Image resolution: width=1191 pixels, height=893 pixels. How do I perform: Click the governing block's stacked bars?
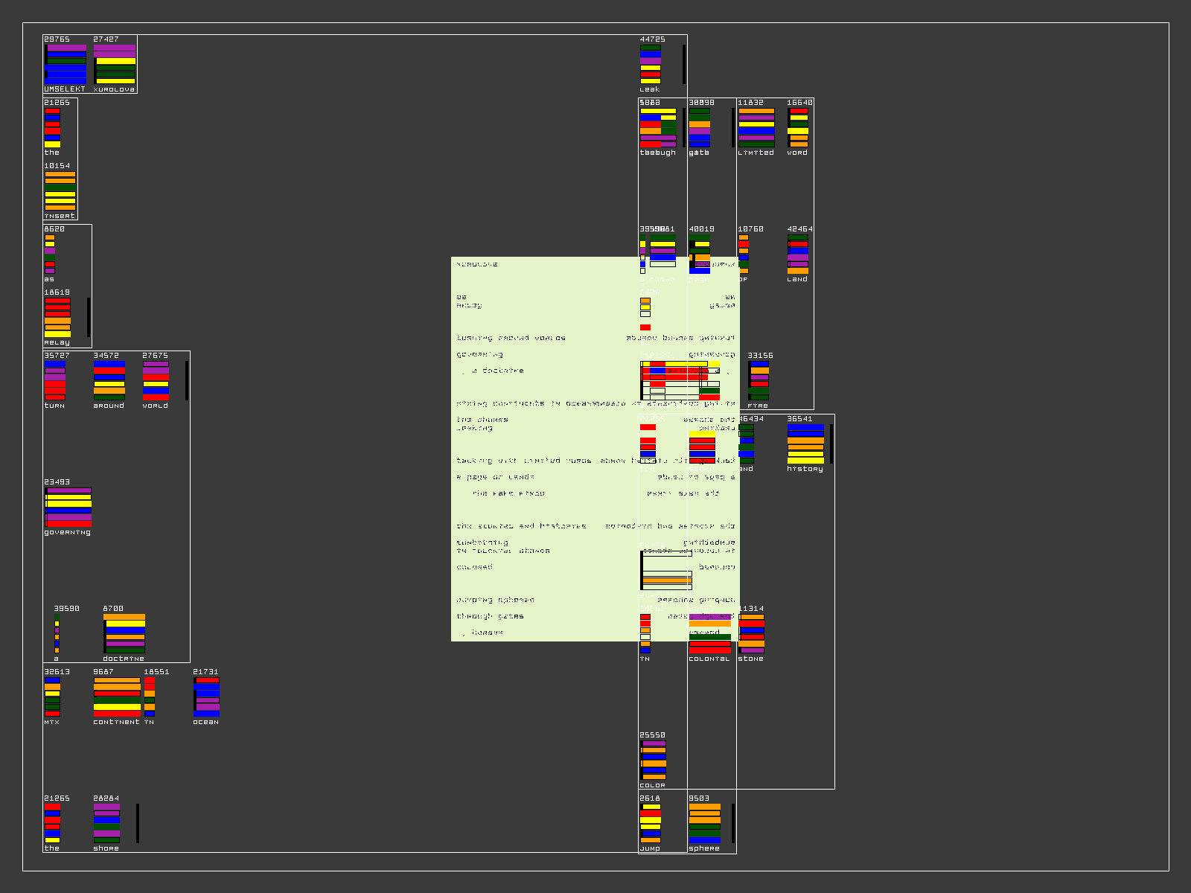point(68,508)
